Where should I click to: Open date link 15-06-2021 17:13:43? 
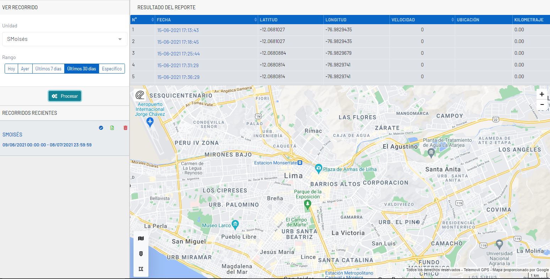coord(178,30)
